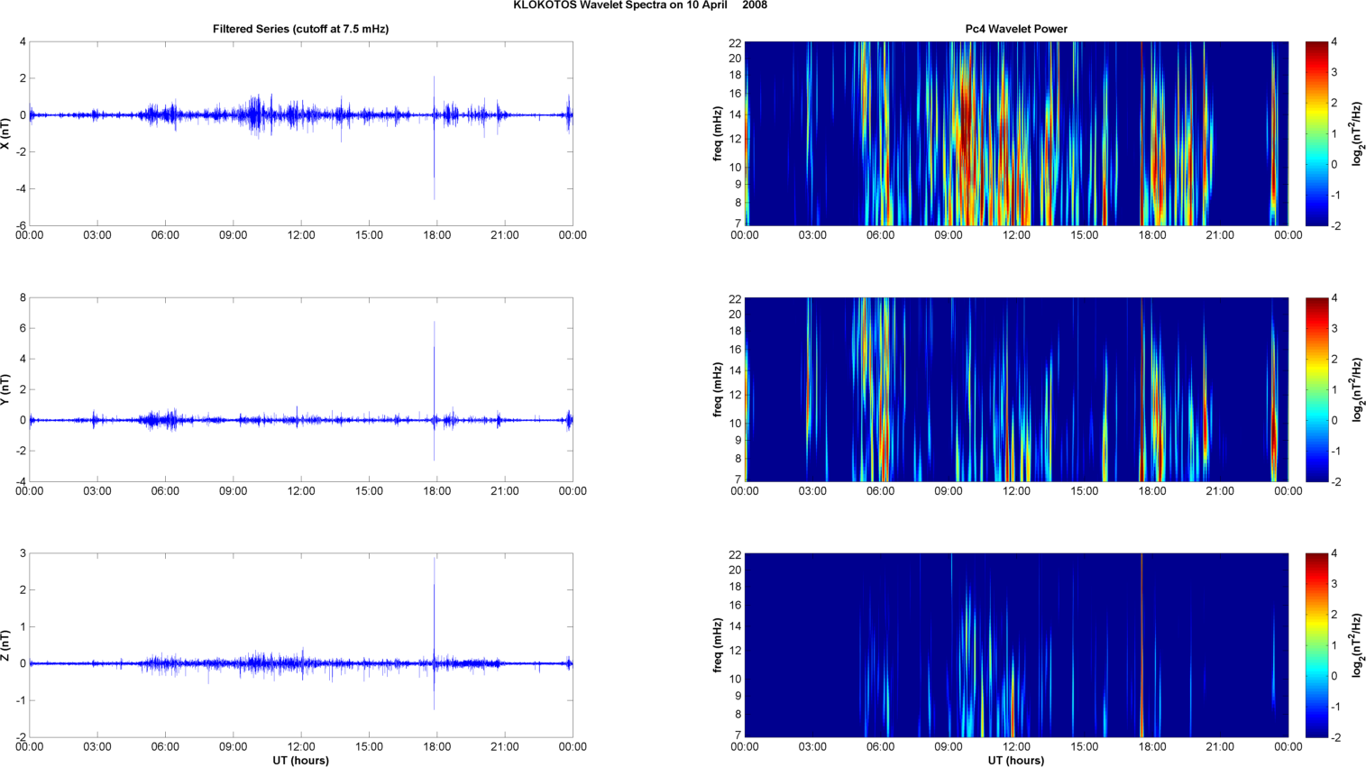
Task: Click the Z (nT) axis label
Action: pos(5,645)
